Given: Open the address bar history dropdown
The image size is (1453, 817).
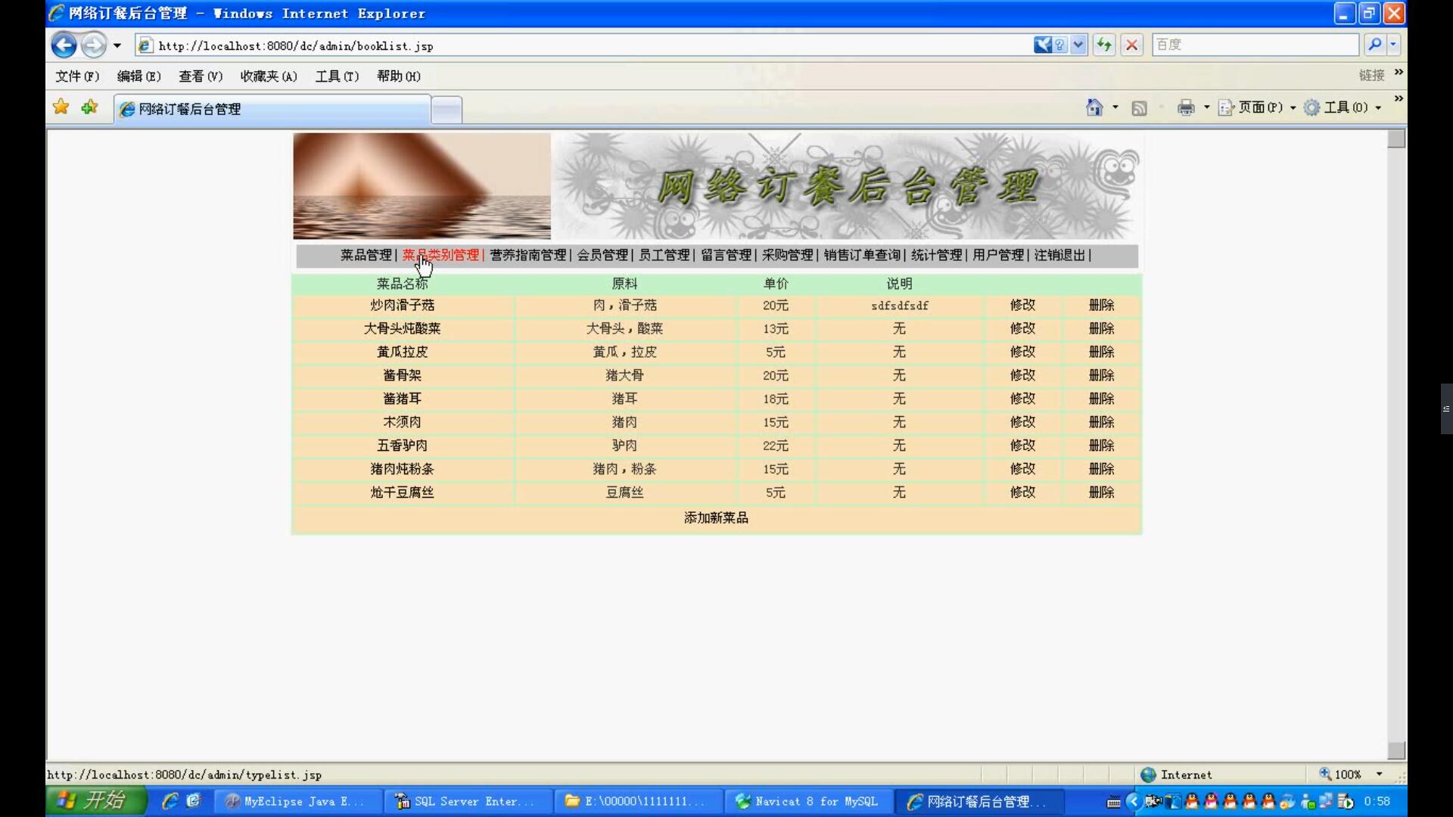Looking at the screenshot, I should pyautogui.click(x=1078, y=45).
